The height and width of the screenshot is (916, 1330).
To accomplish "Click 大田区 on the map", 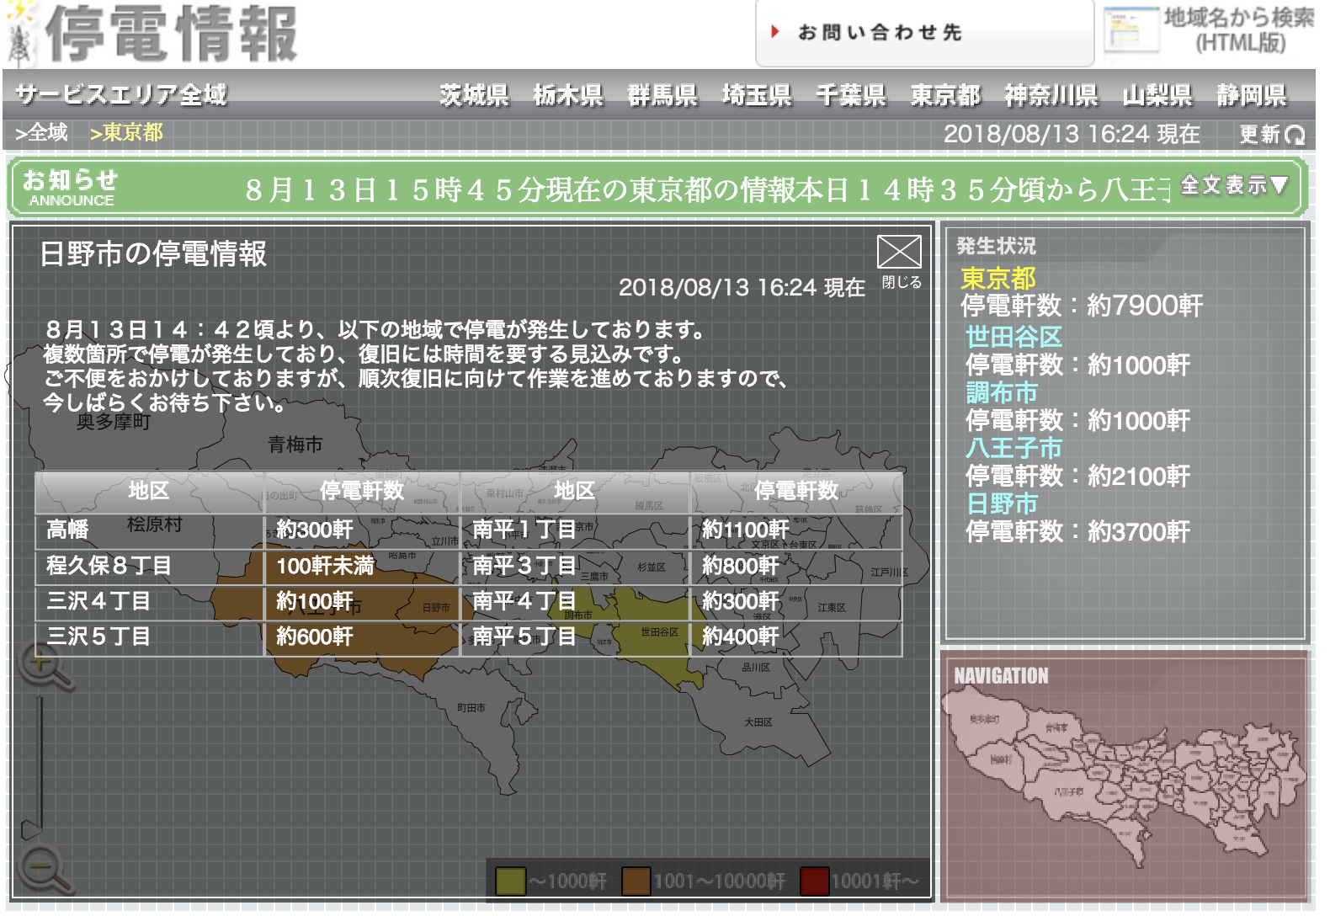I will click(758, 722).
